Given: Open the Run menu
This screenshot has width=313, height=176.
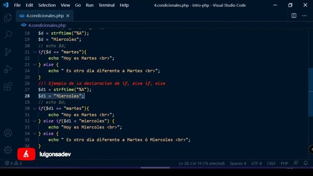Looking at the screenshot, I should 89,5.
